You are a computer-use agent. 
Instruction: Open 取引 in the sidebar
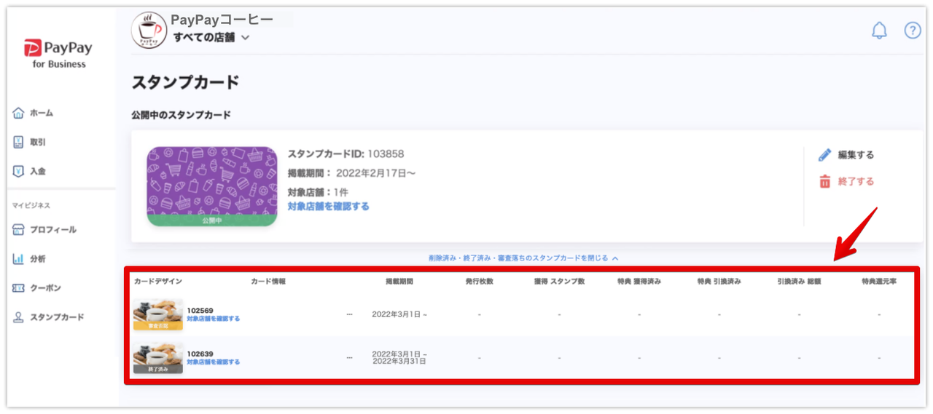pyautogui.click(x=38, y=143)
